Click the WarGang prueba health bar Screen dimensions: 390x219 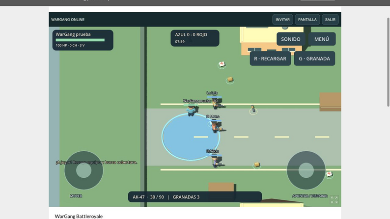pos(80,40)
